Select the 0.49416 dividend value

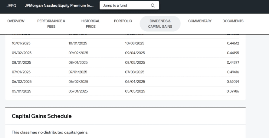(233, 72)
